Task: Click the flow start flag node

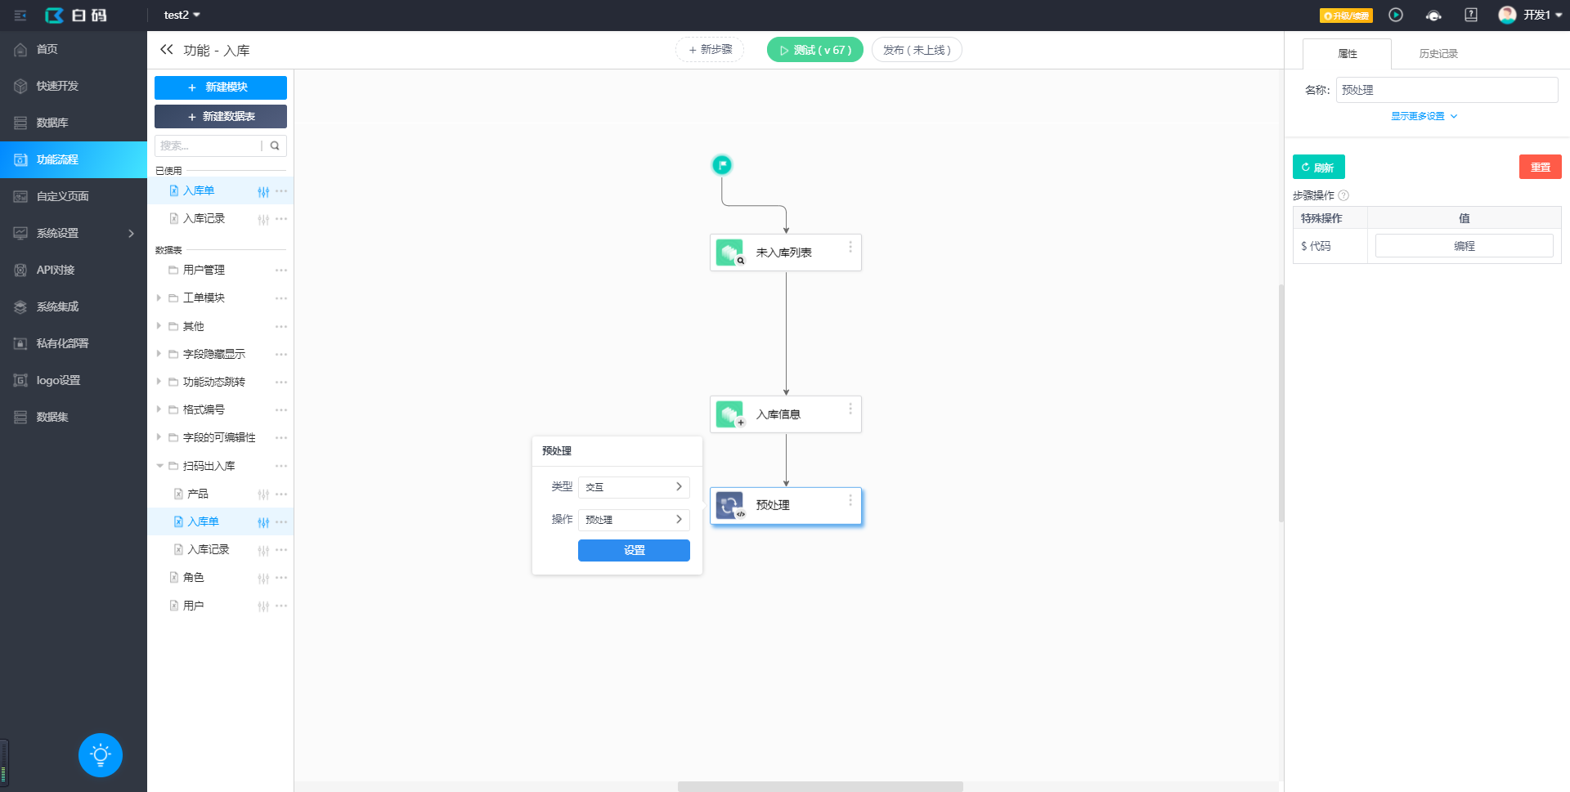Action: click(x=722, y=165)
